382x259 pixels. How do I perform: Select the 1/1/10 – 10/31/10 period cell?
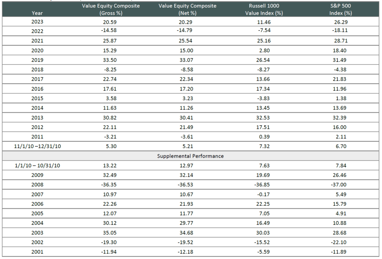click(37, 166)
